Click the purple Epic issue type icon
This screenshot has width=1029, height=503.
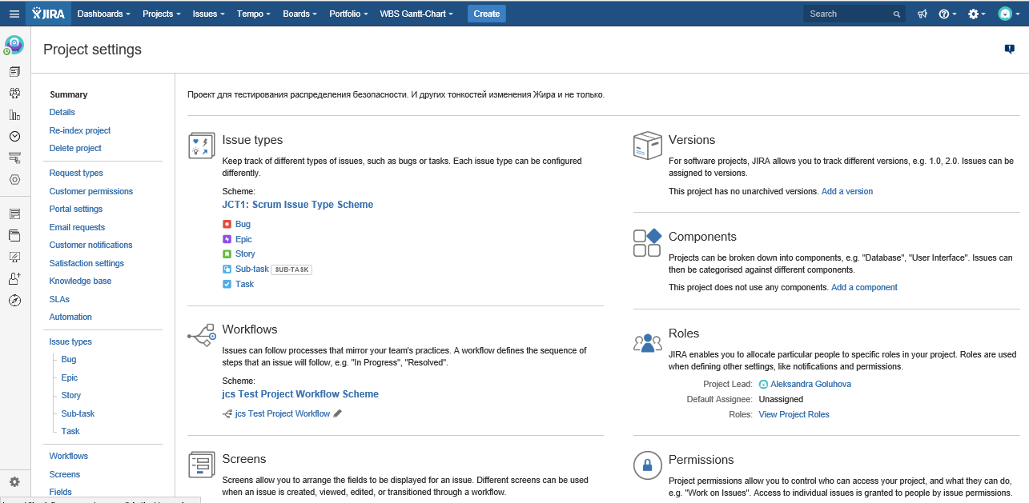(227, 239)
